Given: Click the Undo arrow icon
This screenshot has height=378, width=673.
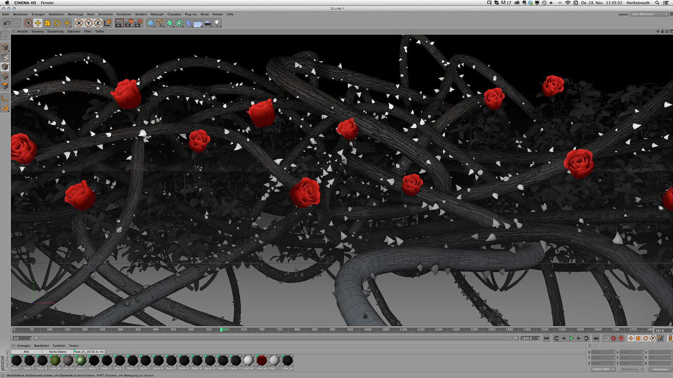Looking at the screenshot, I should 7,23.
